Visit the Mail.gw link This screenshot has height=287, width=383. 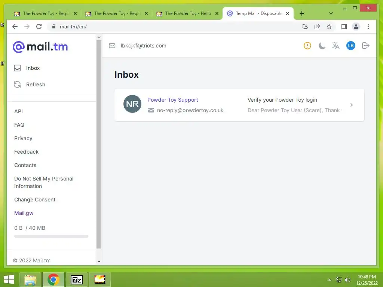[24, 213]
